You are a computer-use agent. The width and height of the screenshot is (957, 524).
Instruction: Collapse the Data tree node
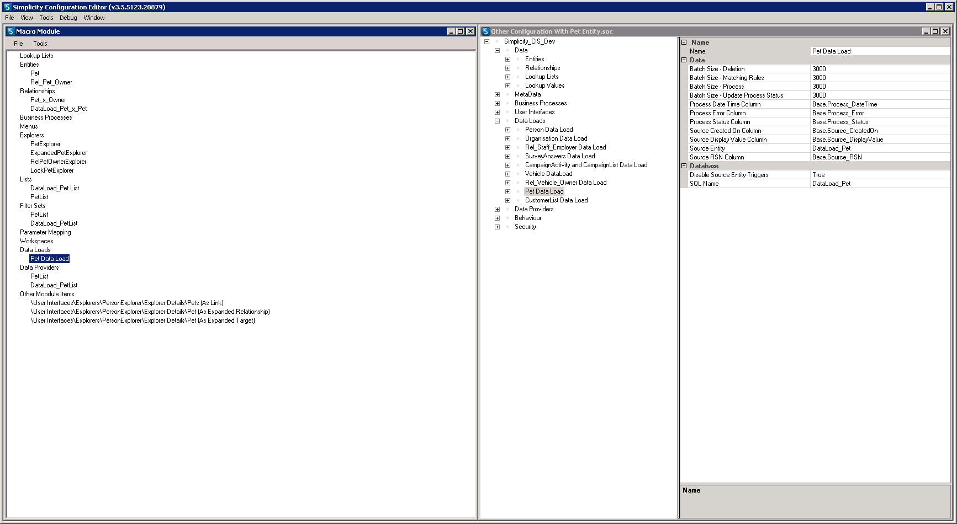pos(497,50)
